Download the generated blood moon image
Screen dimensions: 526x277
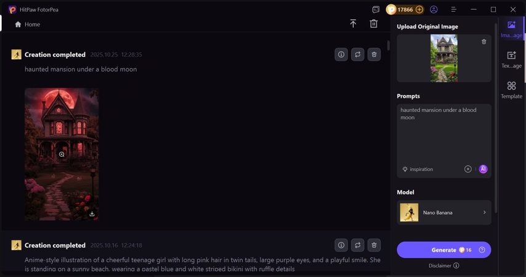click(x=92, y=214)
